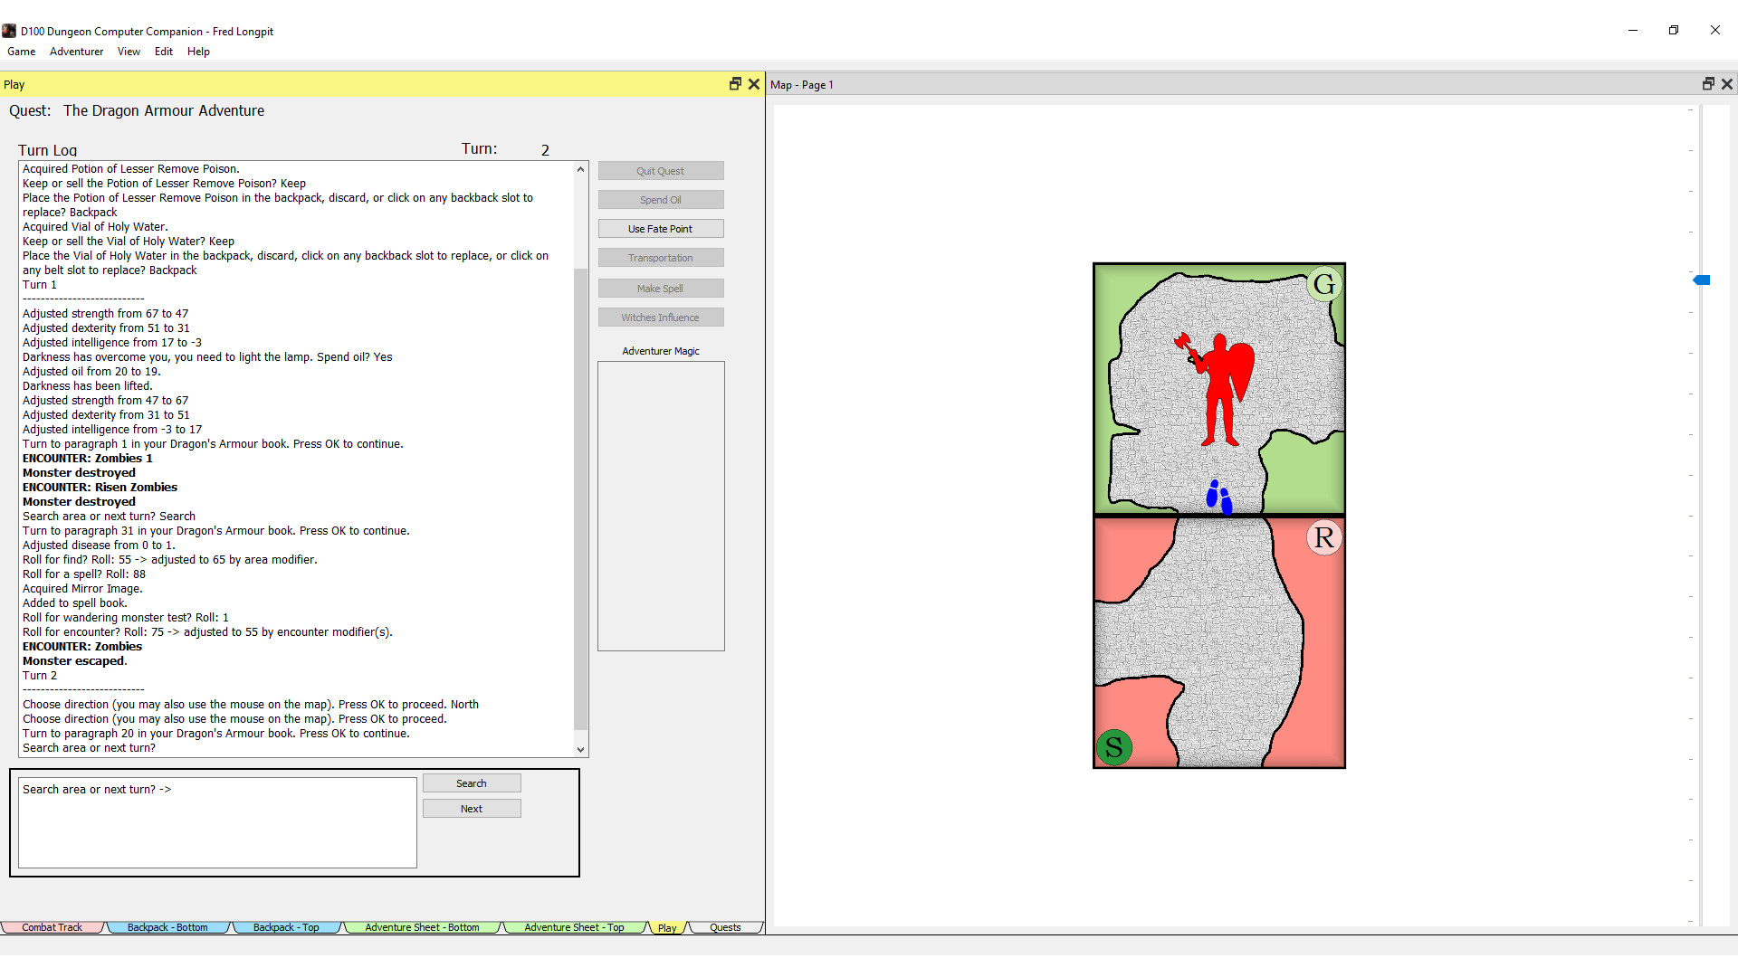Screen dimensions: 1738x977
Task: Select the Transportation icon
Action: pyautogui.click(x=660, y=258)
